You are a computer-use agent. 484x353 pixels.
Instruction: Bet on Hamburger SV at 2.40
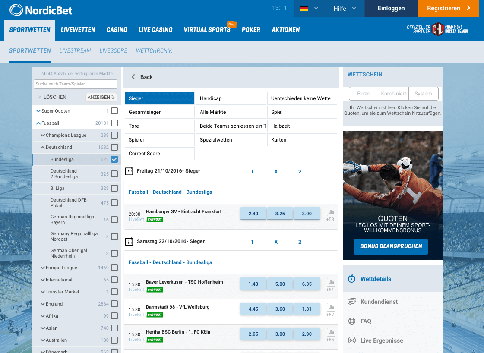(x=253, y=214)
